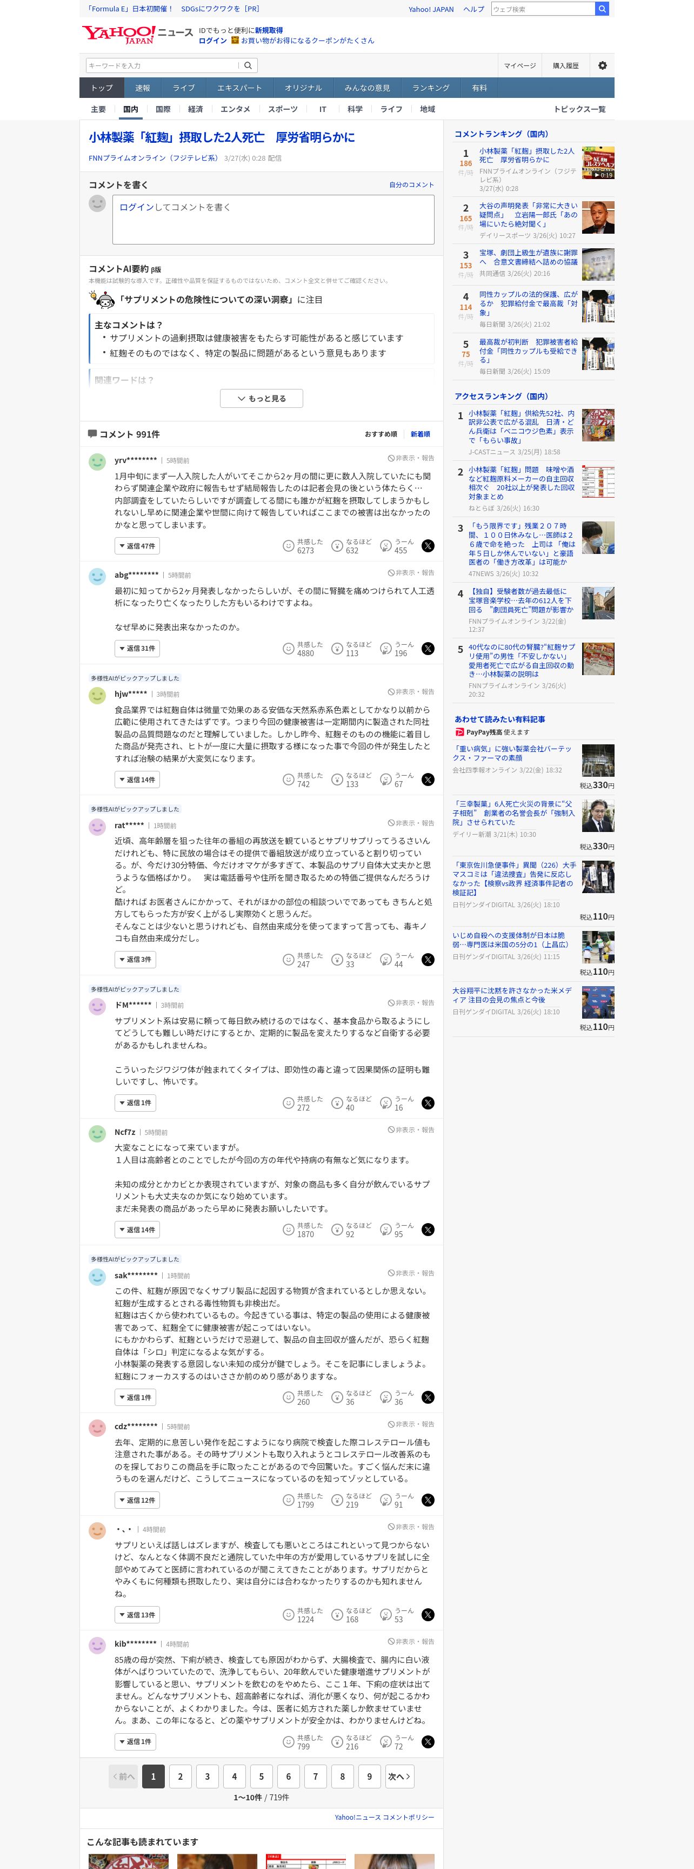The image size is (694, 1869).
Task: Click なるほど on hjw***** comment
Action: 351,780
